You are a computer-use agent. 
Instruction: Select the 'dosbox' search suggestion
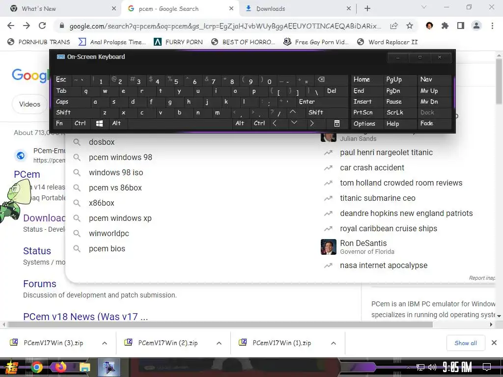pos(102,142)
